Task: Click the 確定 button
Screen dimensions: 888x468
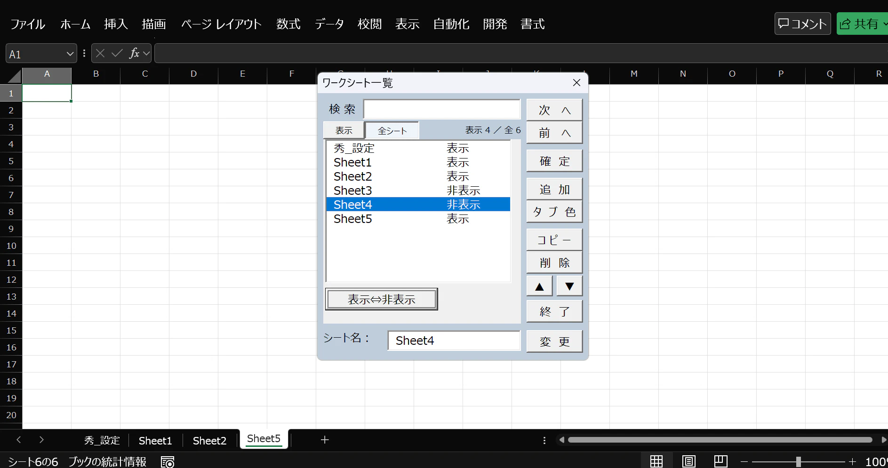Action: [x=554, y=161]
